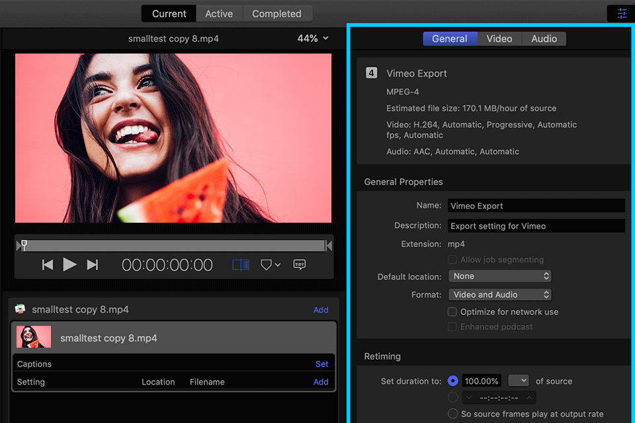The image size is (635, 423).
Task: Open the Video inspector tab
Action: tap(499, 39)
